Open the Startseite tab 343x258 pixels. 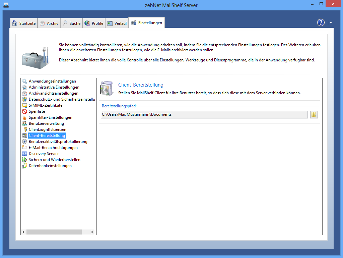(24, 23)
